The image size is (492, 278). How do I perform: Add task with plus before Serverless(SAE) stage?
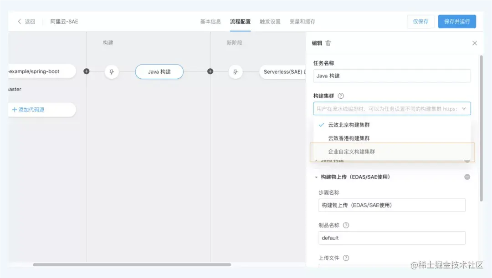[210, 71]
